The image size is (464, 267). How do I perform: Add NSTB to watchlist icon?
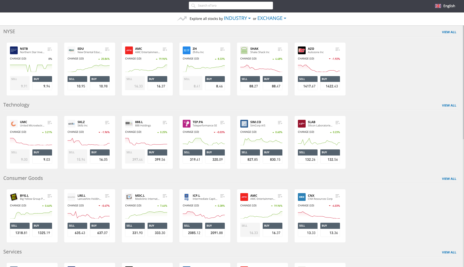[50, 49]
